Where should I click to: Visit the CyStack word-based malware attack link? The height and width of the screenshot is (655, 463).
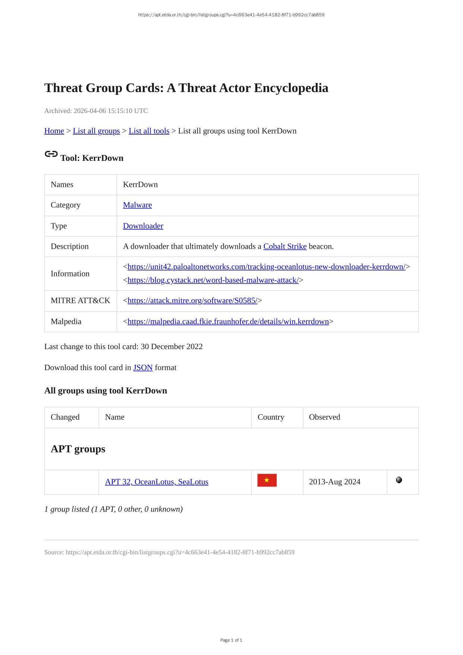point(213,280)
